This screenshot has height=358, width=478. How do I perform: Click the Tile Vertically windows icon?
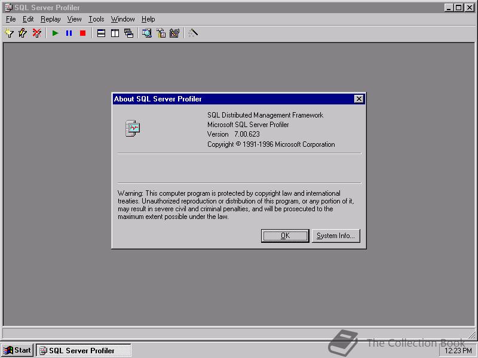pos(115,33)
